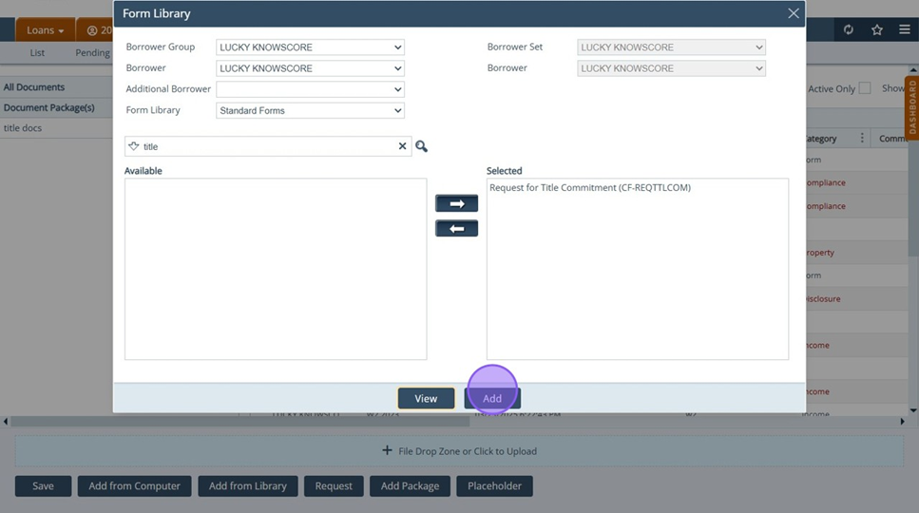Click the search magnifier icon beside the title field
Screen dimensions: 919x513
421,146
